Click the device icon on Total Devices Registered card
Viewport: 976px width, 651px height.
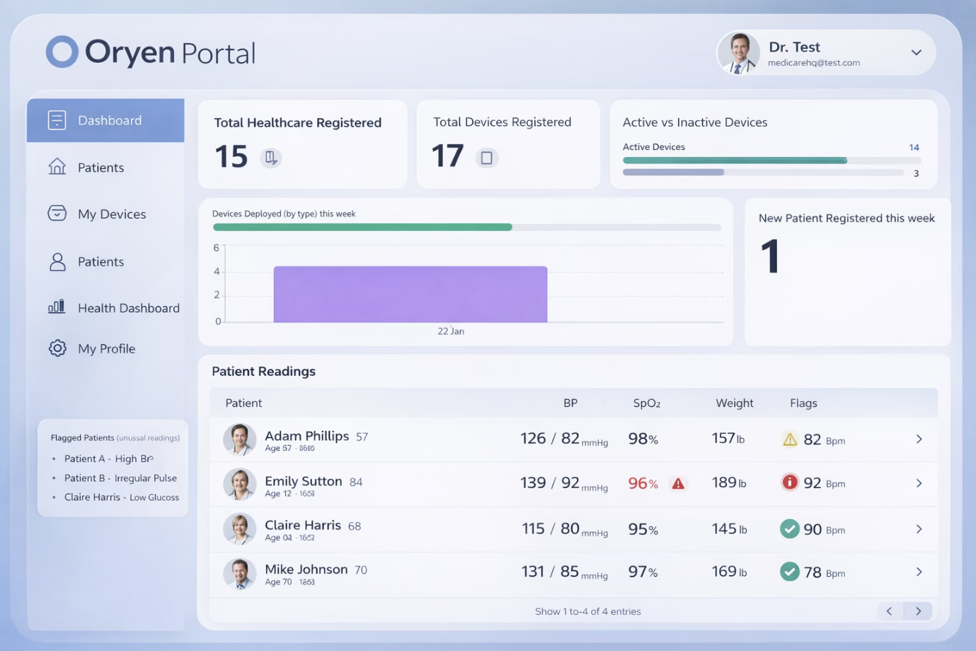[486, 157]
